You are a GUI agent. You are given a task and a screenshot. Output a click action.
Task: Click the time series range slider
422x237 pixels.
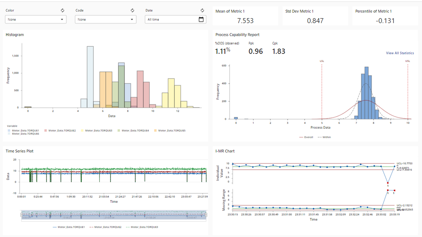point(113,215)
